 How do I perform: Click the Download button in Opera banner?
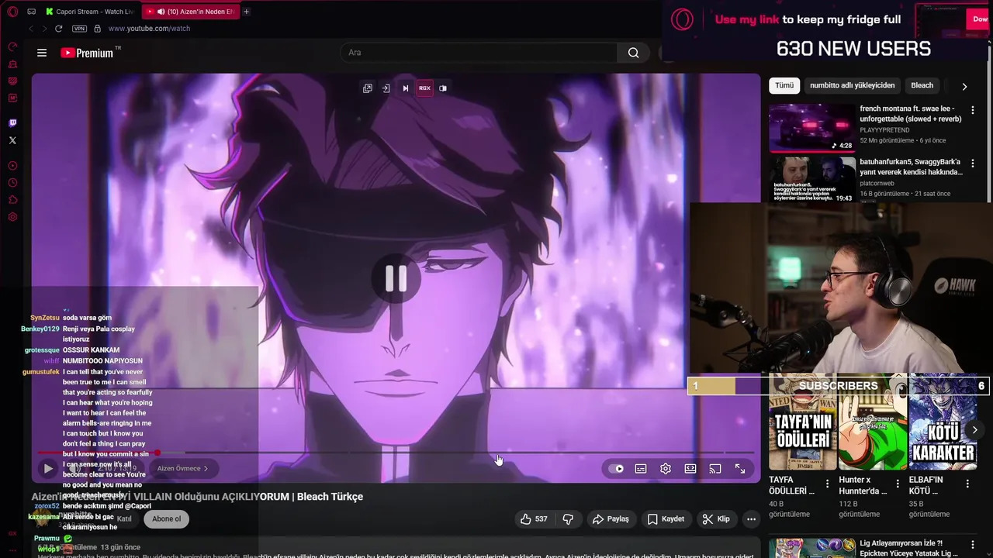[979, 19]
